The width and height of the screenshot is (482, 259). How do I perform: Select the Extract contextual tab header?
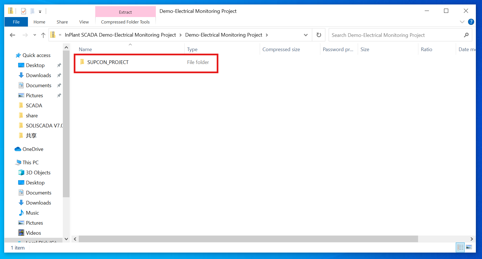click(x=125, y=12)
